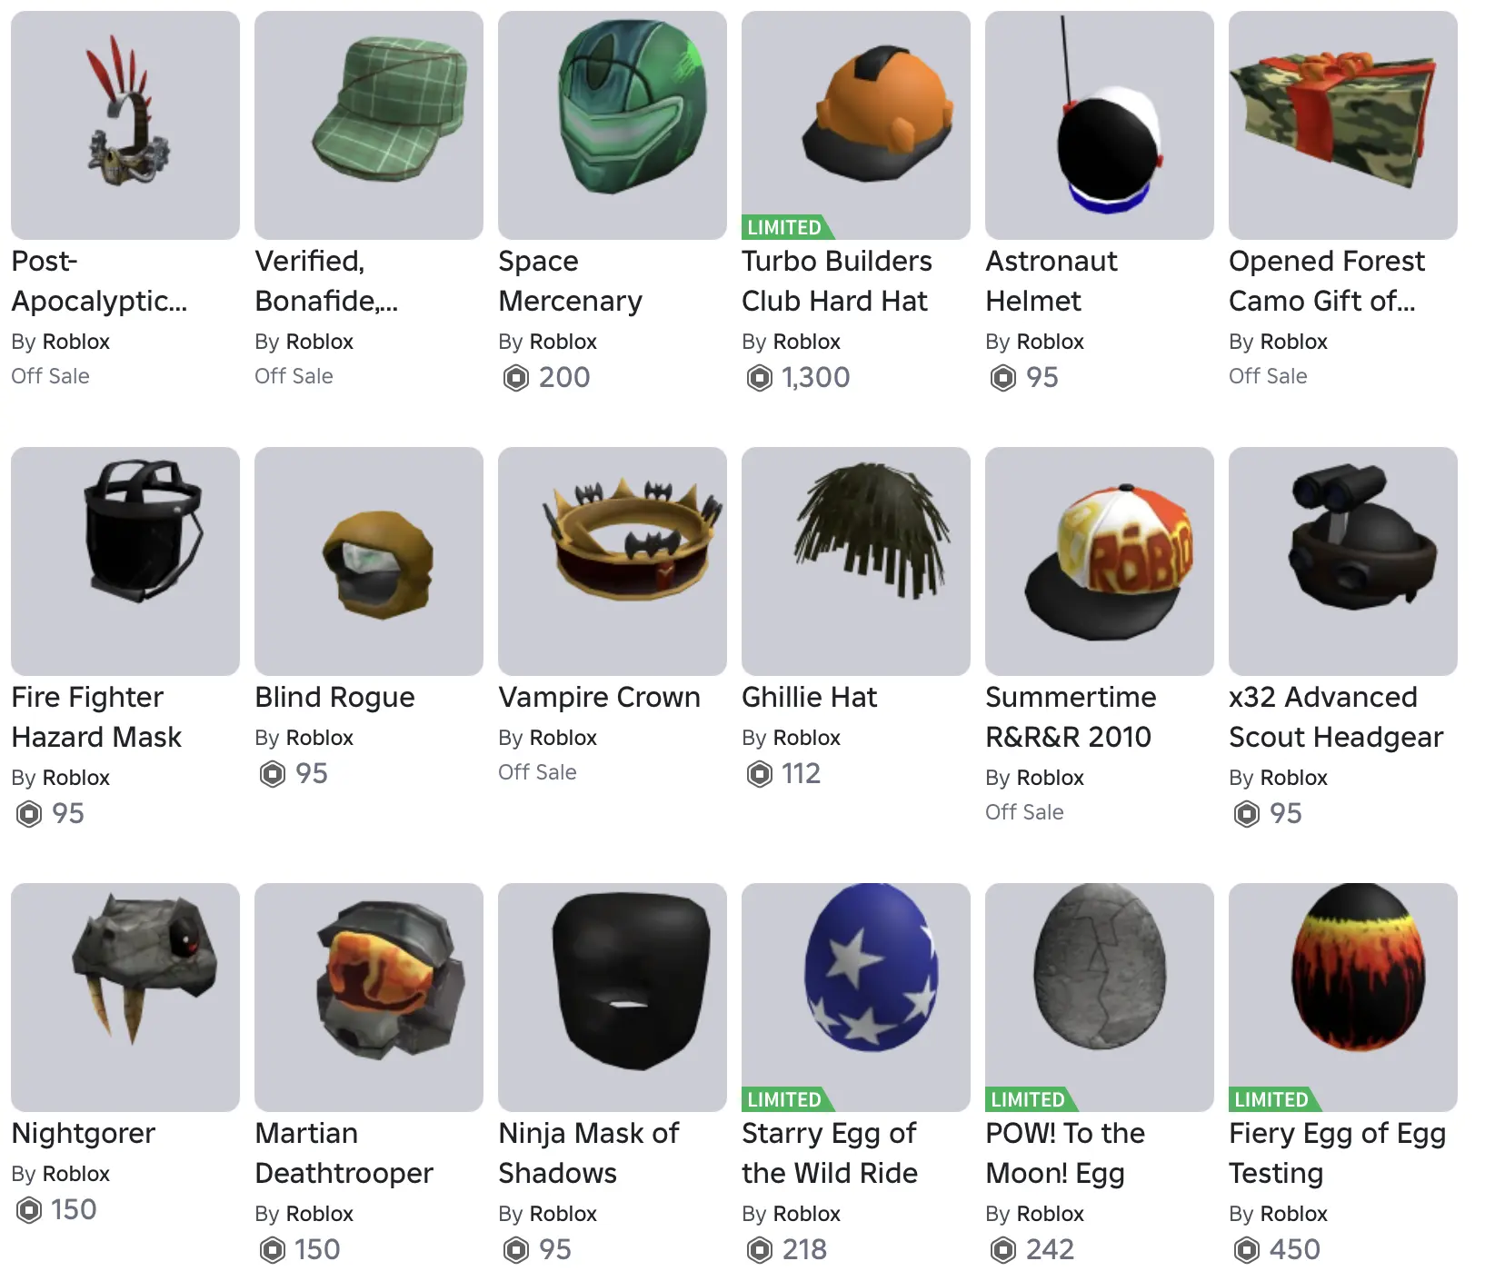The height and width of the screenshot is (1281, 1505).
Task: Click the Robux icon next to 450
Action: [1246, 1250]
